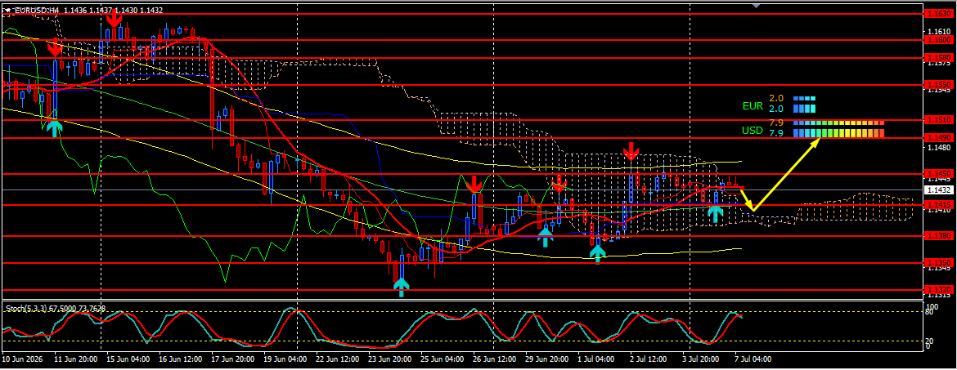
Task: Click the current price 1.1432 label
Action: pos(939,189)
